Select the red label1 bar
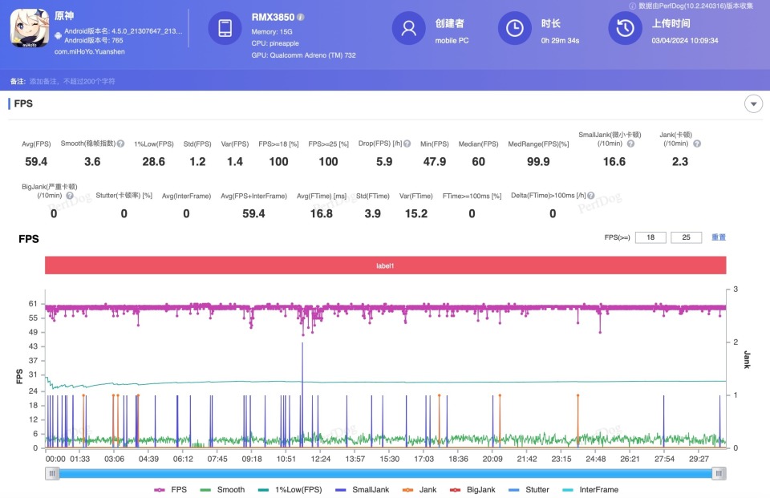The image size is (770, 498). click(385, 265)
